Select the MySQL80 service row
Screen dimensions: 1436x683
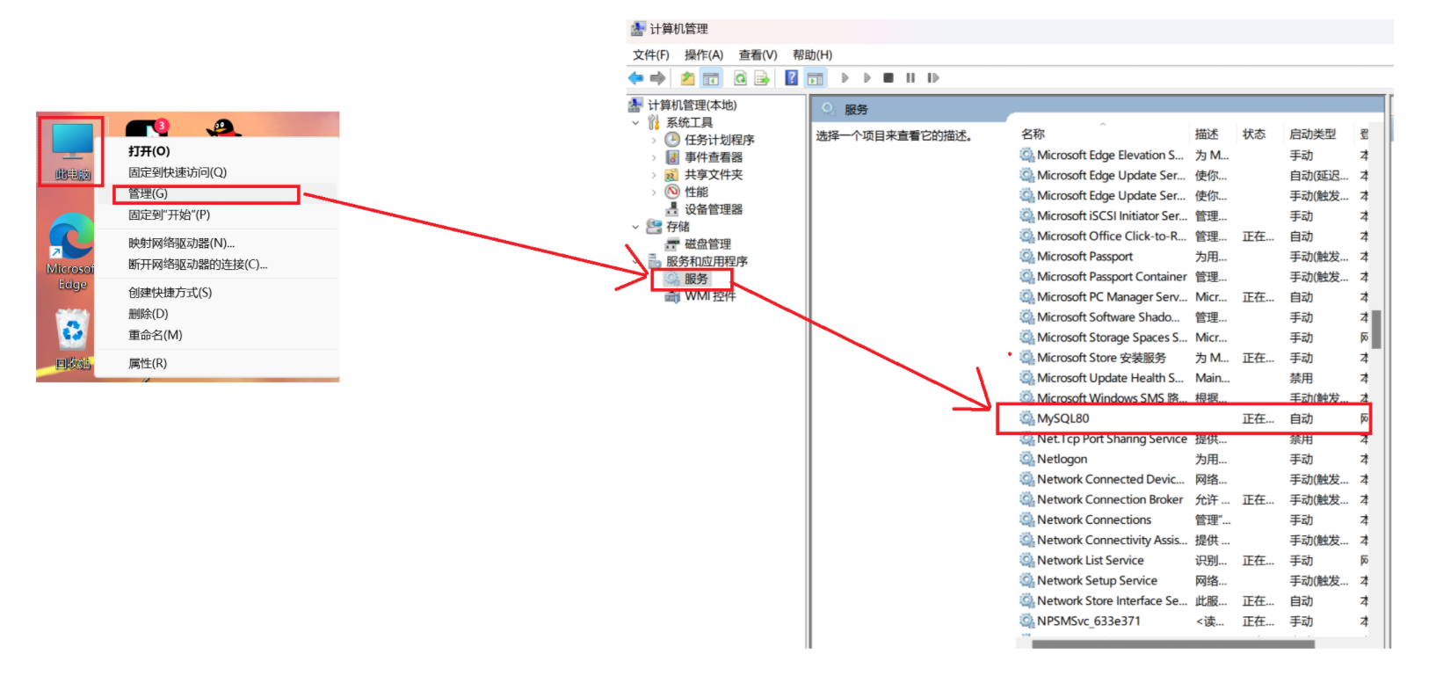(x=1193, y=418)
